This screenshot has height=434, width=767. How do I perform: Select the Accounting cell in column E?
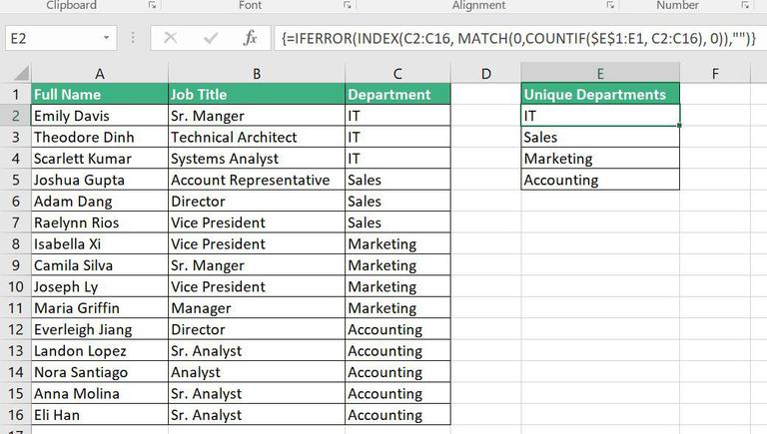[599, 181]
